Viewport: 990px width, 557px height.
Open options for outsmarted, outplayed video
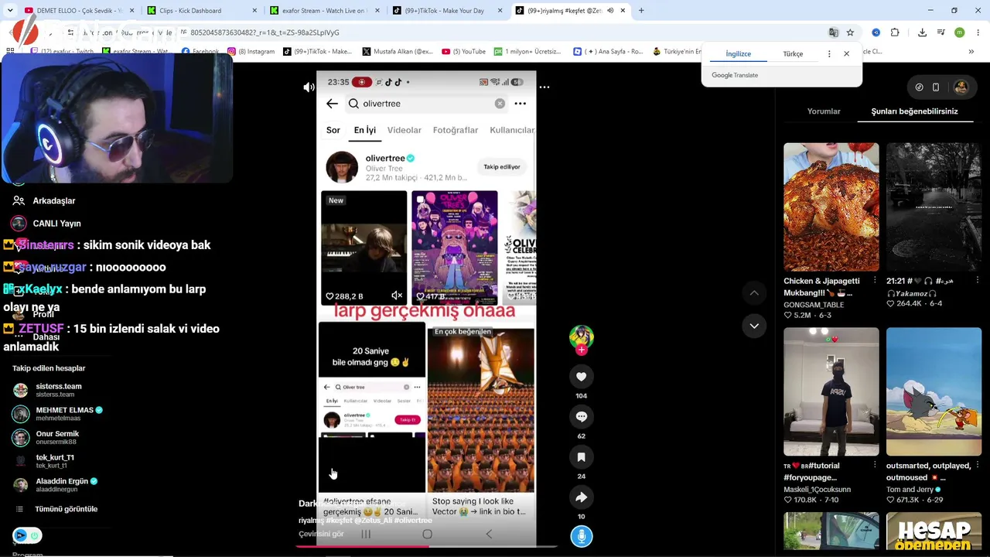coord(978,466)
